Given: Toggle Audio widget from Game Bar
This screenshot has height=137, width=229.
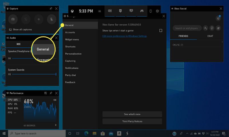Looking at the screenshot, I should click(110, 11).
